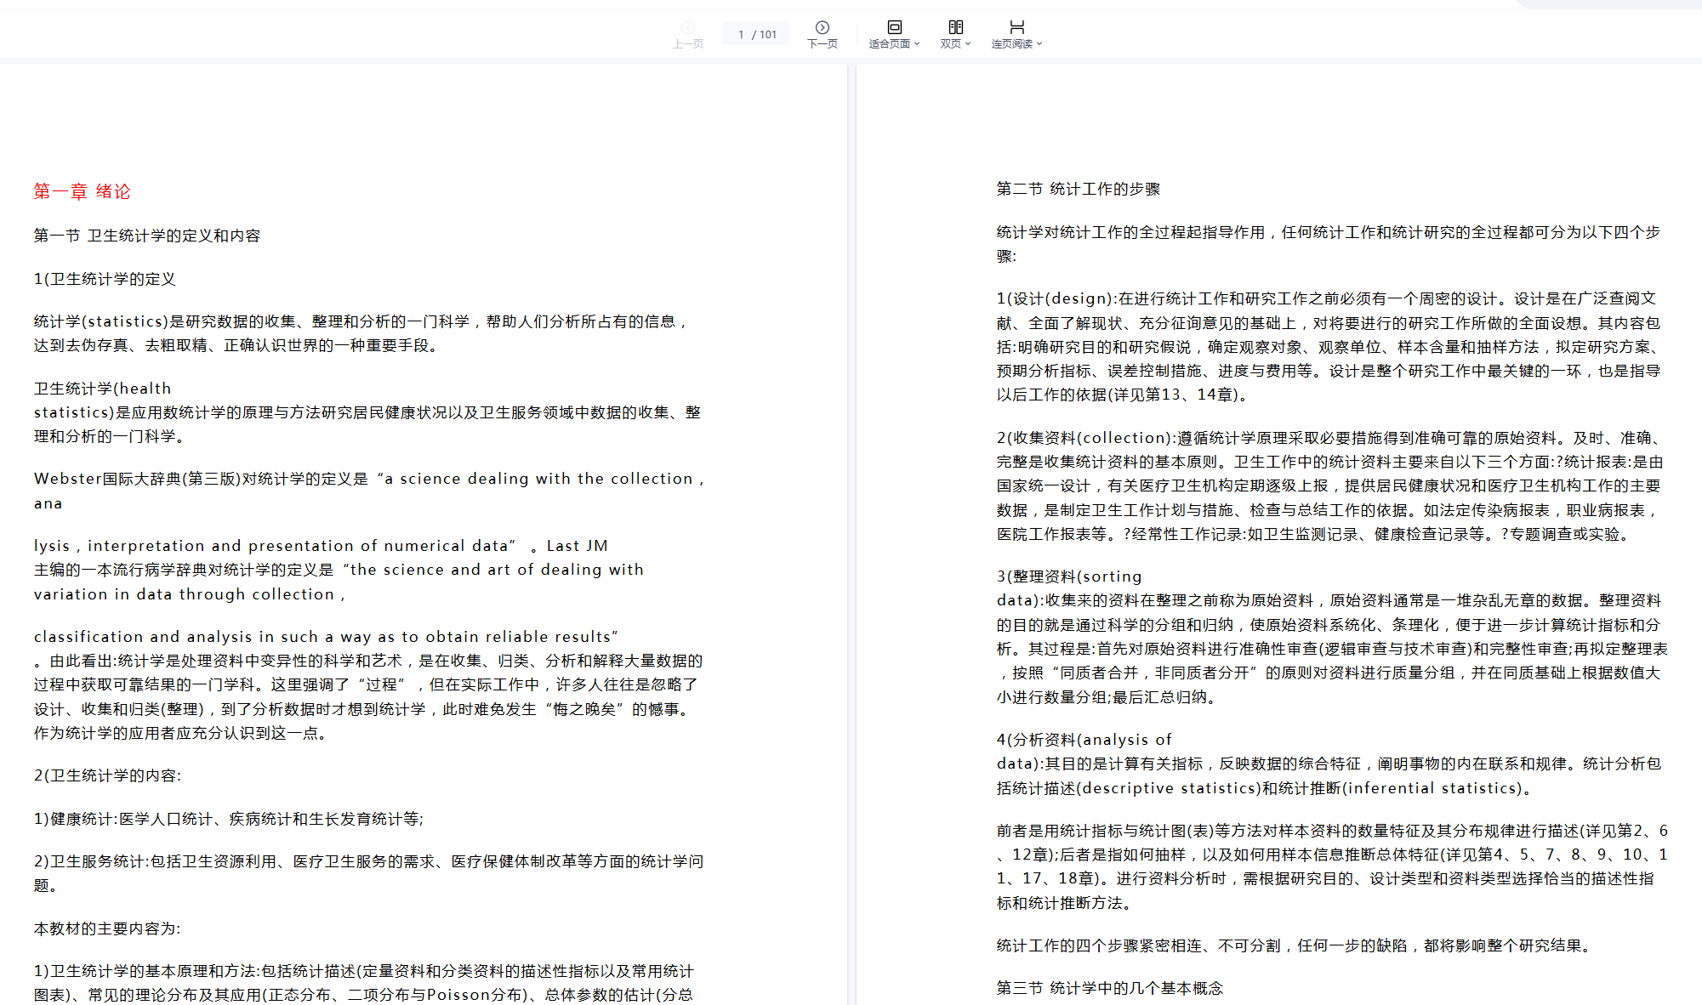
Task: Click the heading 第二节 统计工作的步骤
Action: 1078,189
